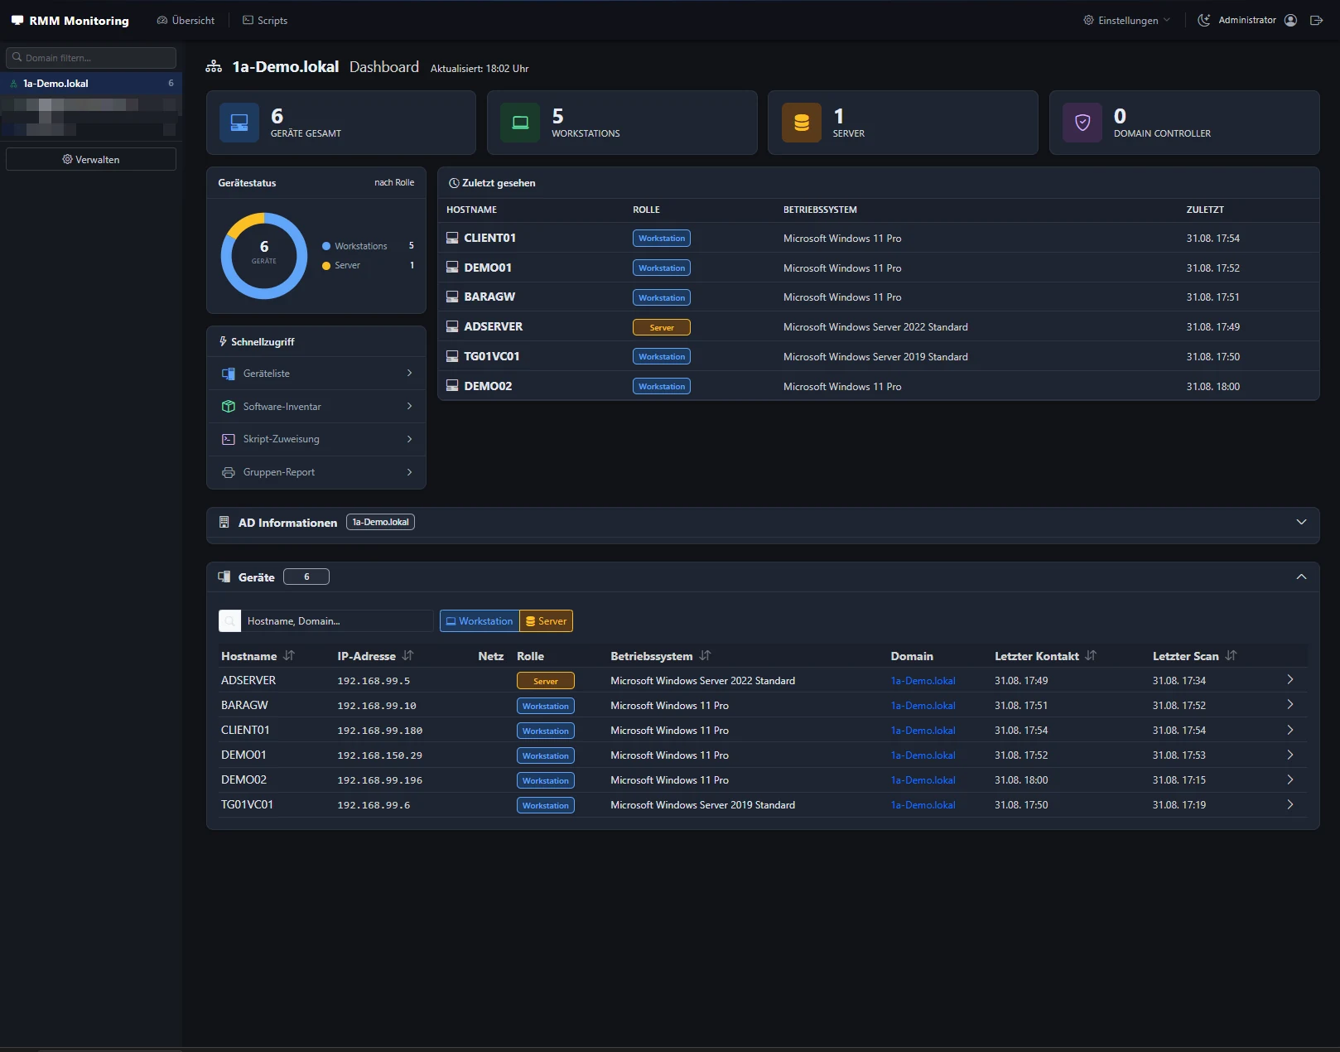Click the Software-Inventar box icon
The image size is (1340, 1052).
tap(229, 407)
